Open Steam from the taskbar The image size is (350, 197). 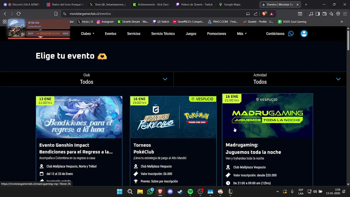pos(180,192)
